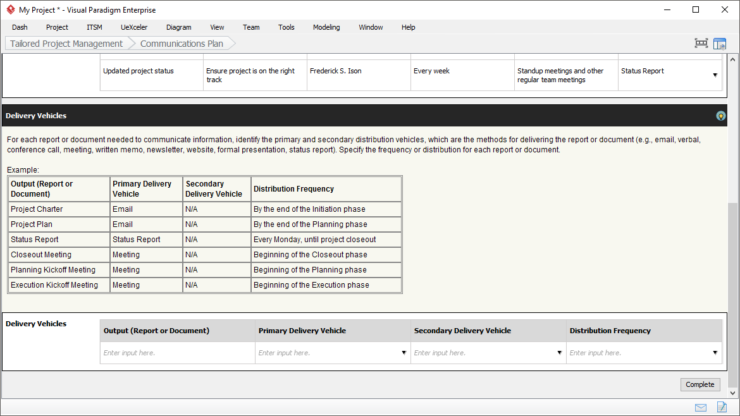The height and width of the screenshot is (416, 740).
Task: Click the 'Project Charter' example row
Action: click(205, 209)
